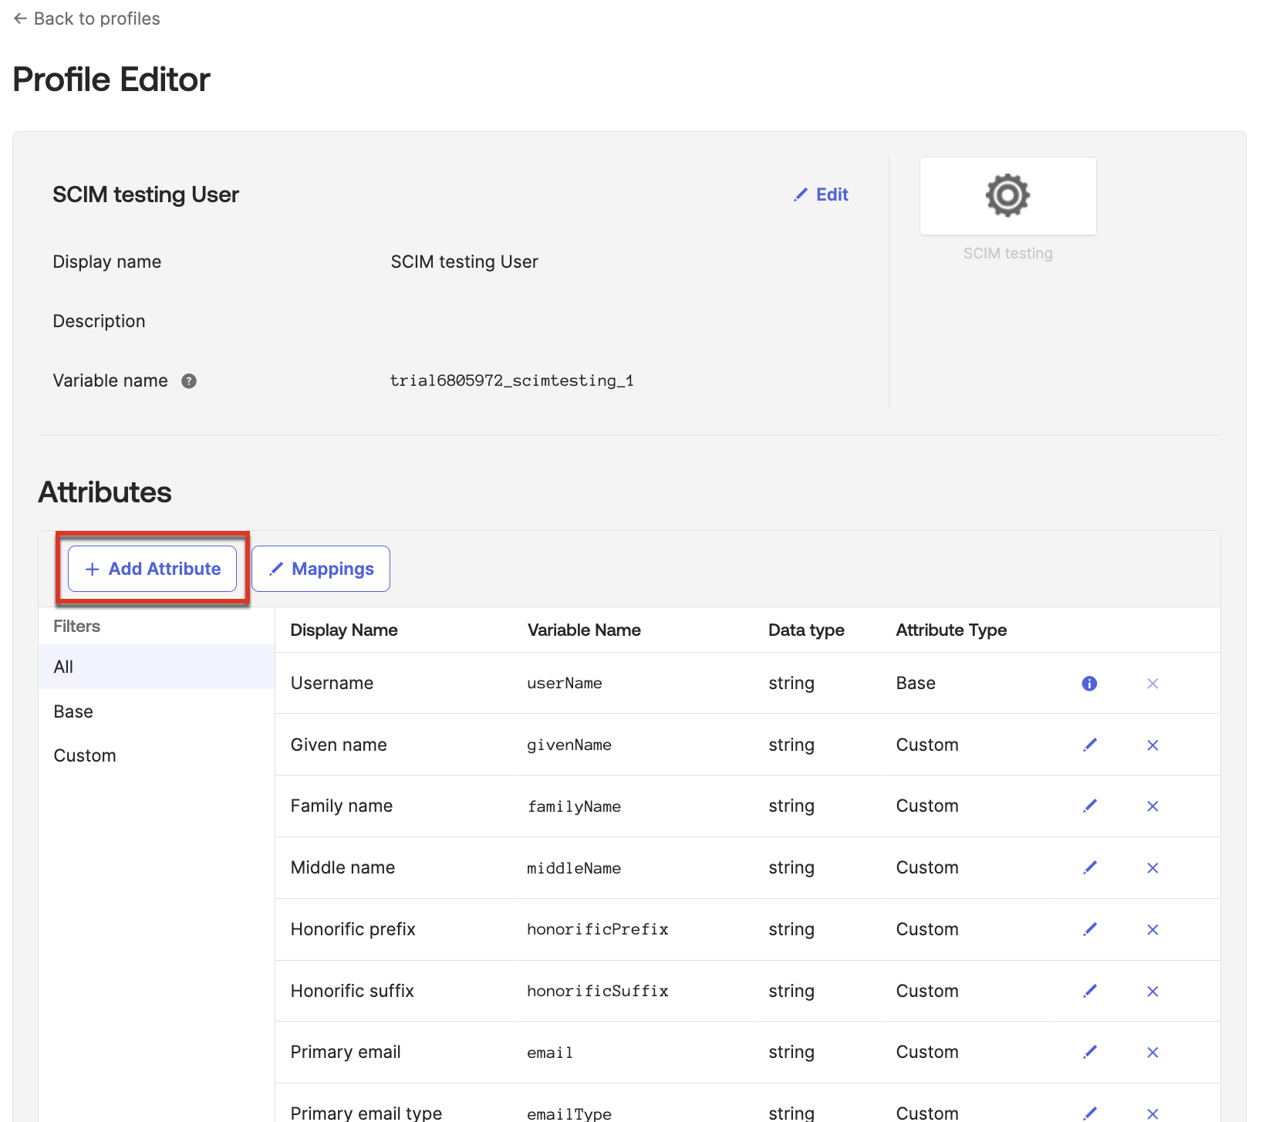The image size is (1262, 1122).
Task: Remove the Middle name attribute
Action: (1152, 867)
